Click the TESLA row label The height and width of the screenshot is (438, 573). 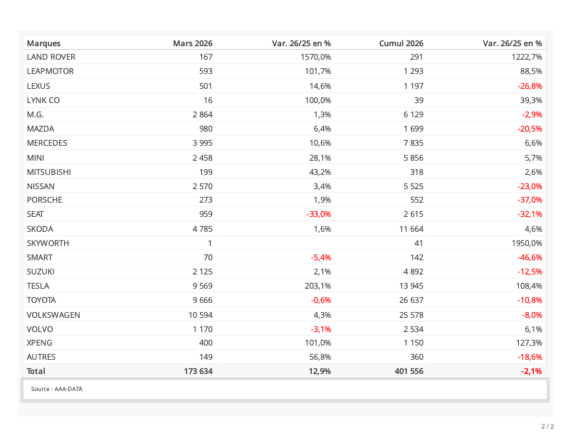click(x=38, y=286)
